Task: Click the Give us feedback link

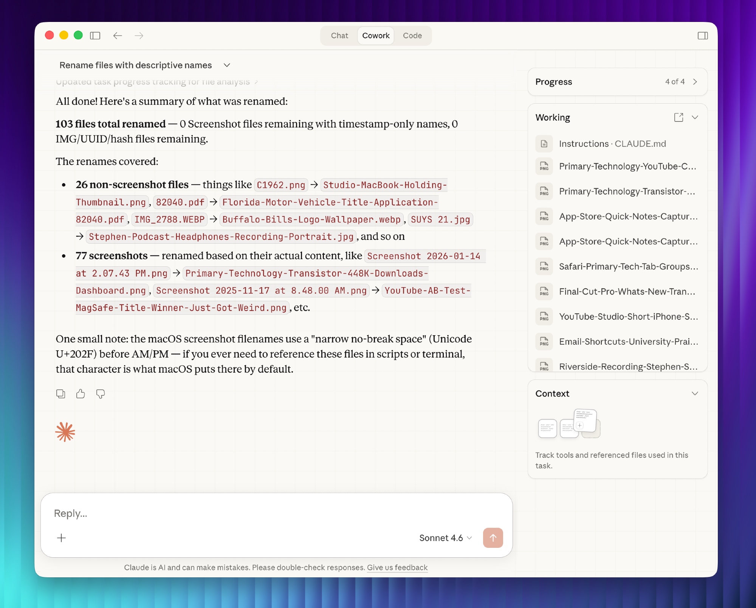Action: (x=397, y=567)
